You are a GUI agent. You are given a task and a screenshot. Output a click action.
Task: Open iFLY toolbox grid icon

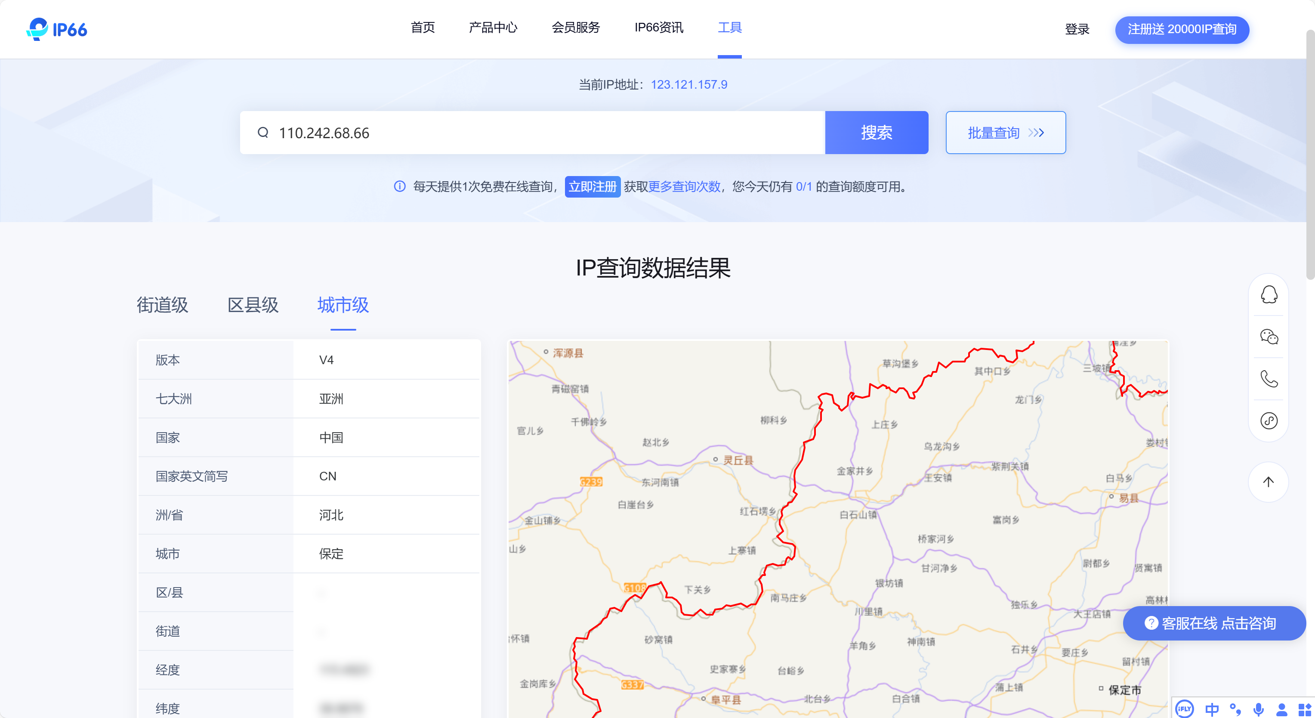1304,709
